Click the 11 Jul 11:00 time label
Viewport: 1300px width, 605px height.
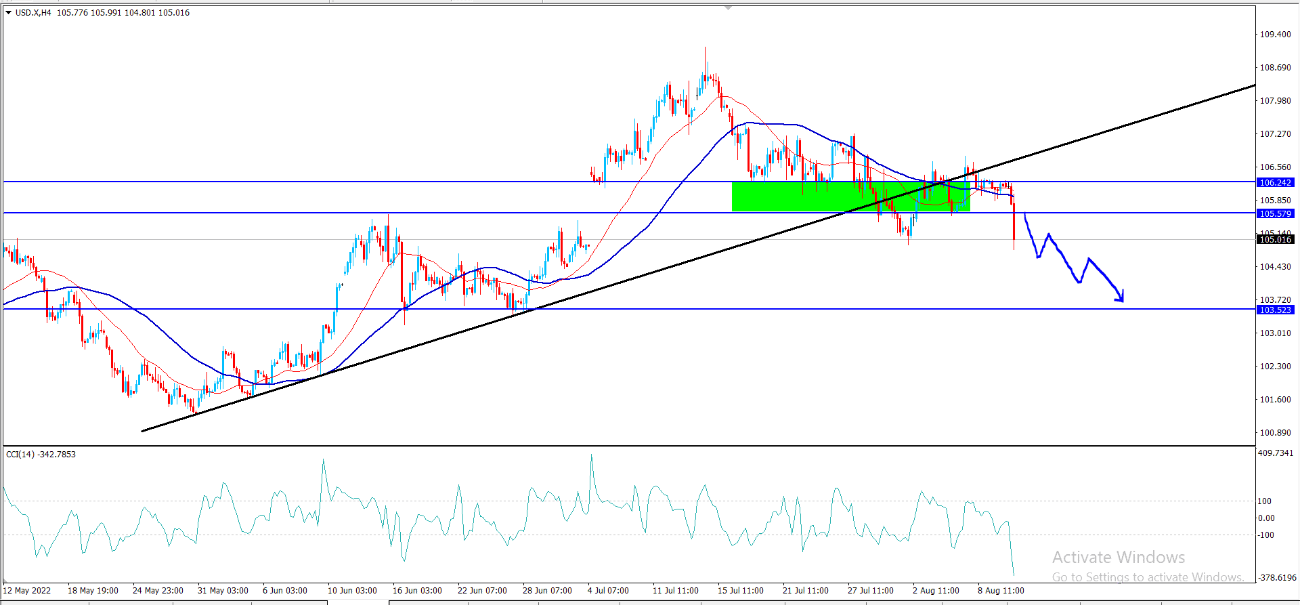(x=676, y=591)
